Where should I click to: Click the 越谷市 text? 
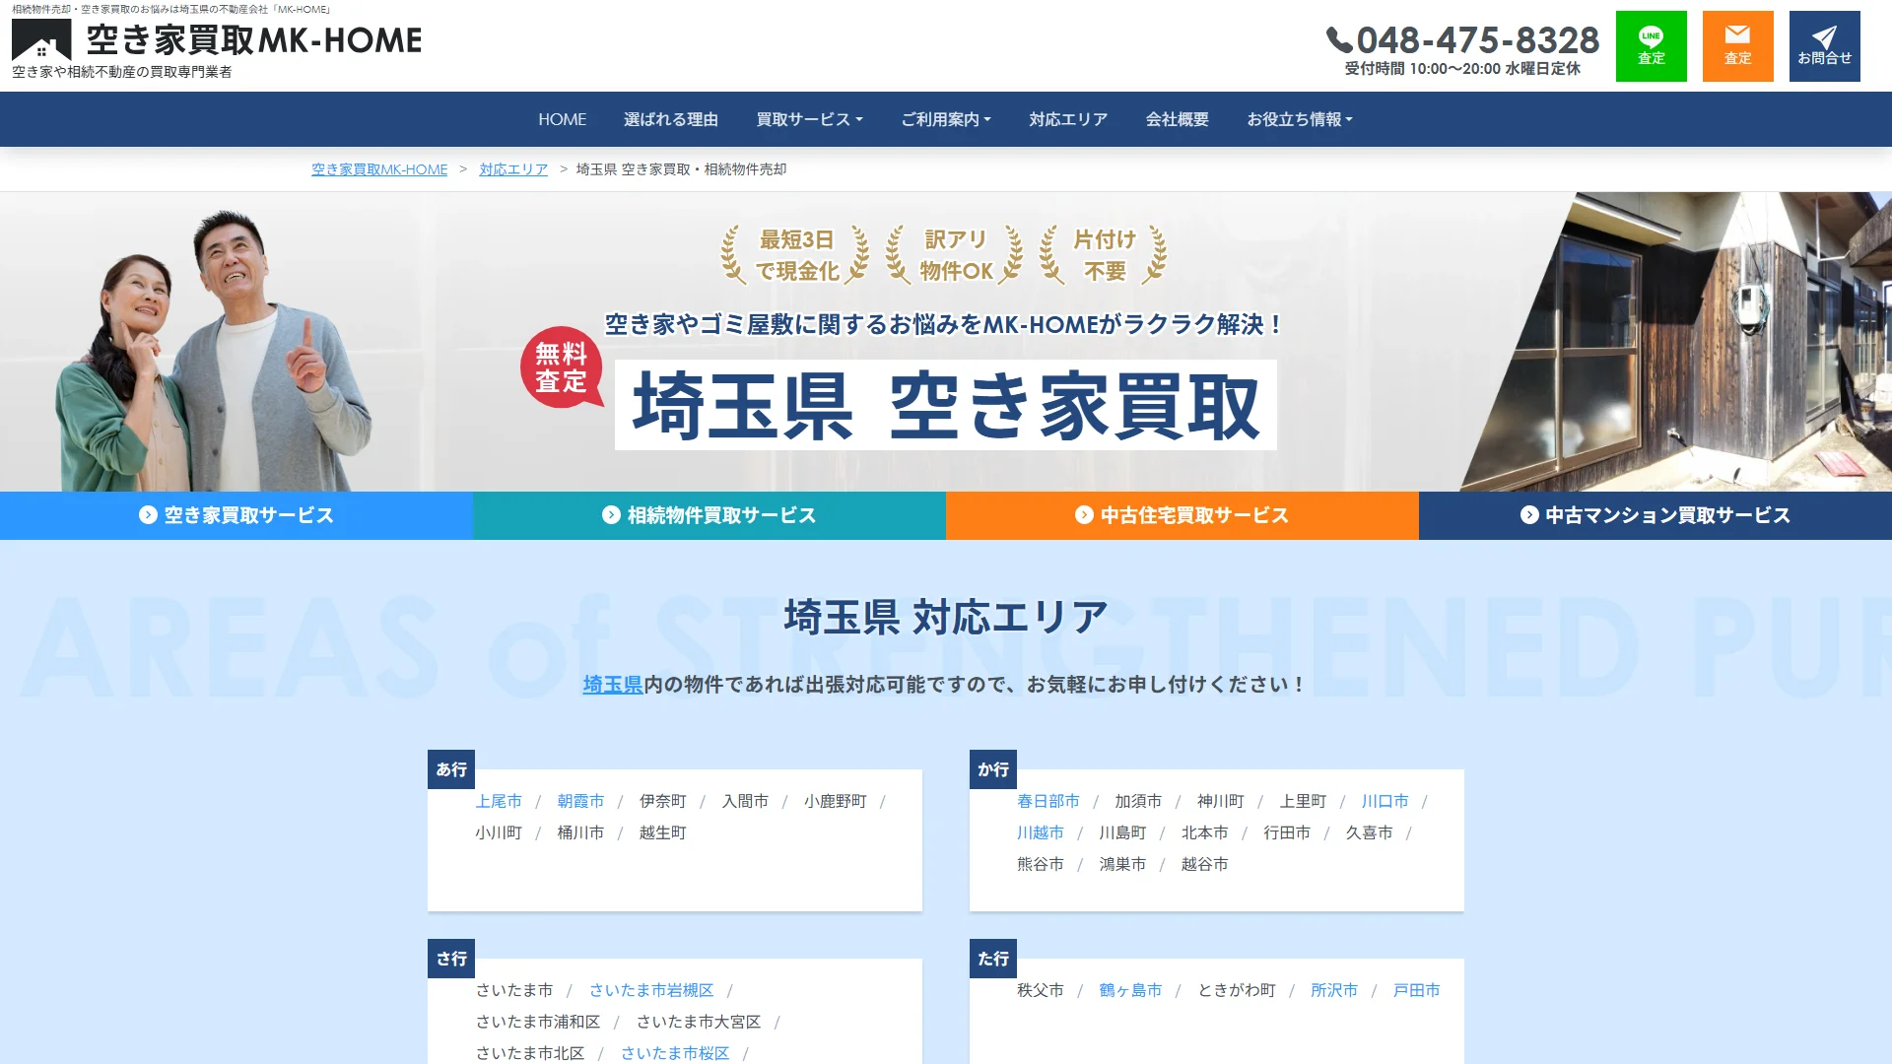point(1204,864)
